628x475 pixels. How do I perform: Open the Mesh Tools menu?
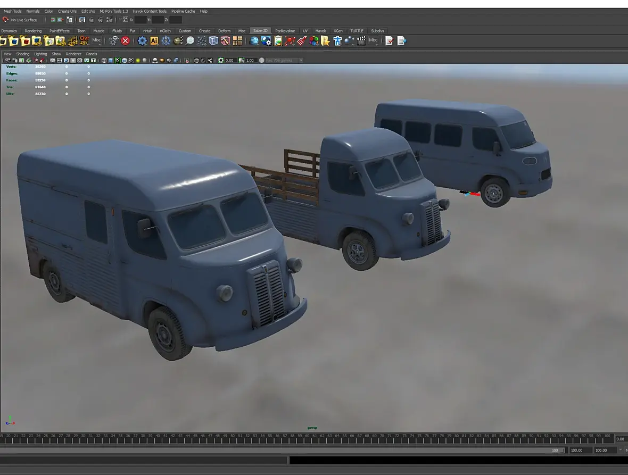(13, 11)
